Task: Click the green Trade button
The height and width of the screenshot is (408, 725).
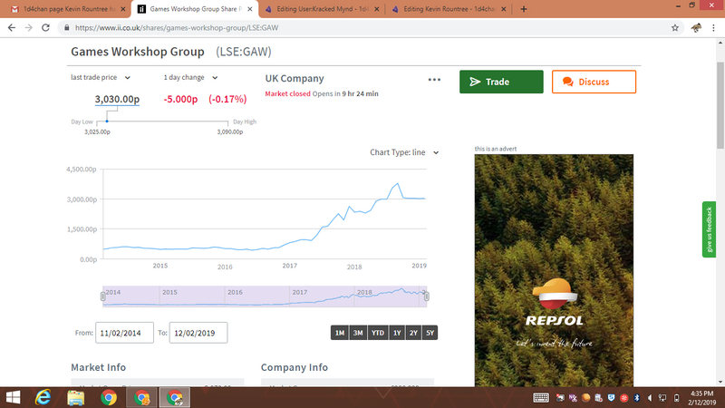Action: click(501, 82)
